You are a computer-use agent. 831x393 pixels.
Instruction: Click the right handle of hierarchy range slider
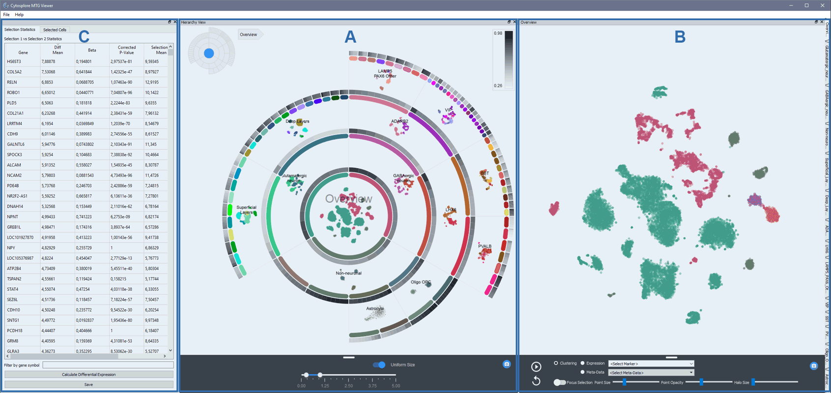320,375
